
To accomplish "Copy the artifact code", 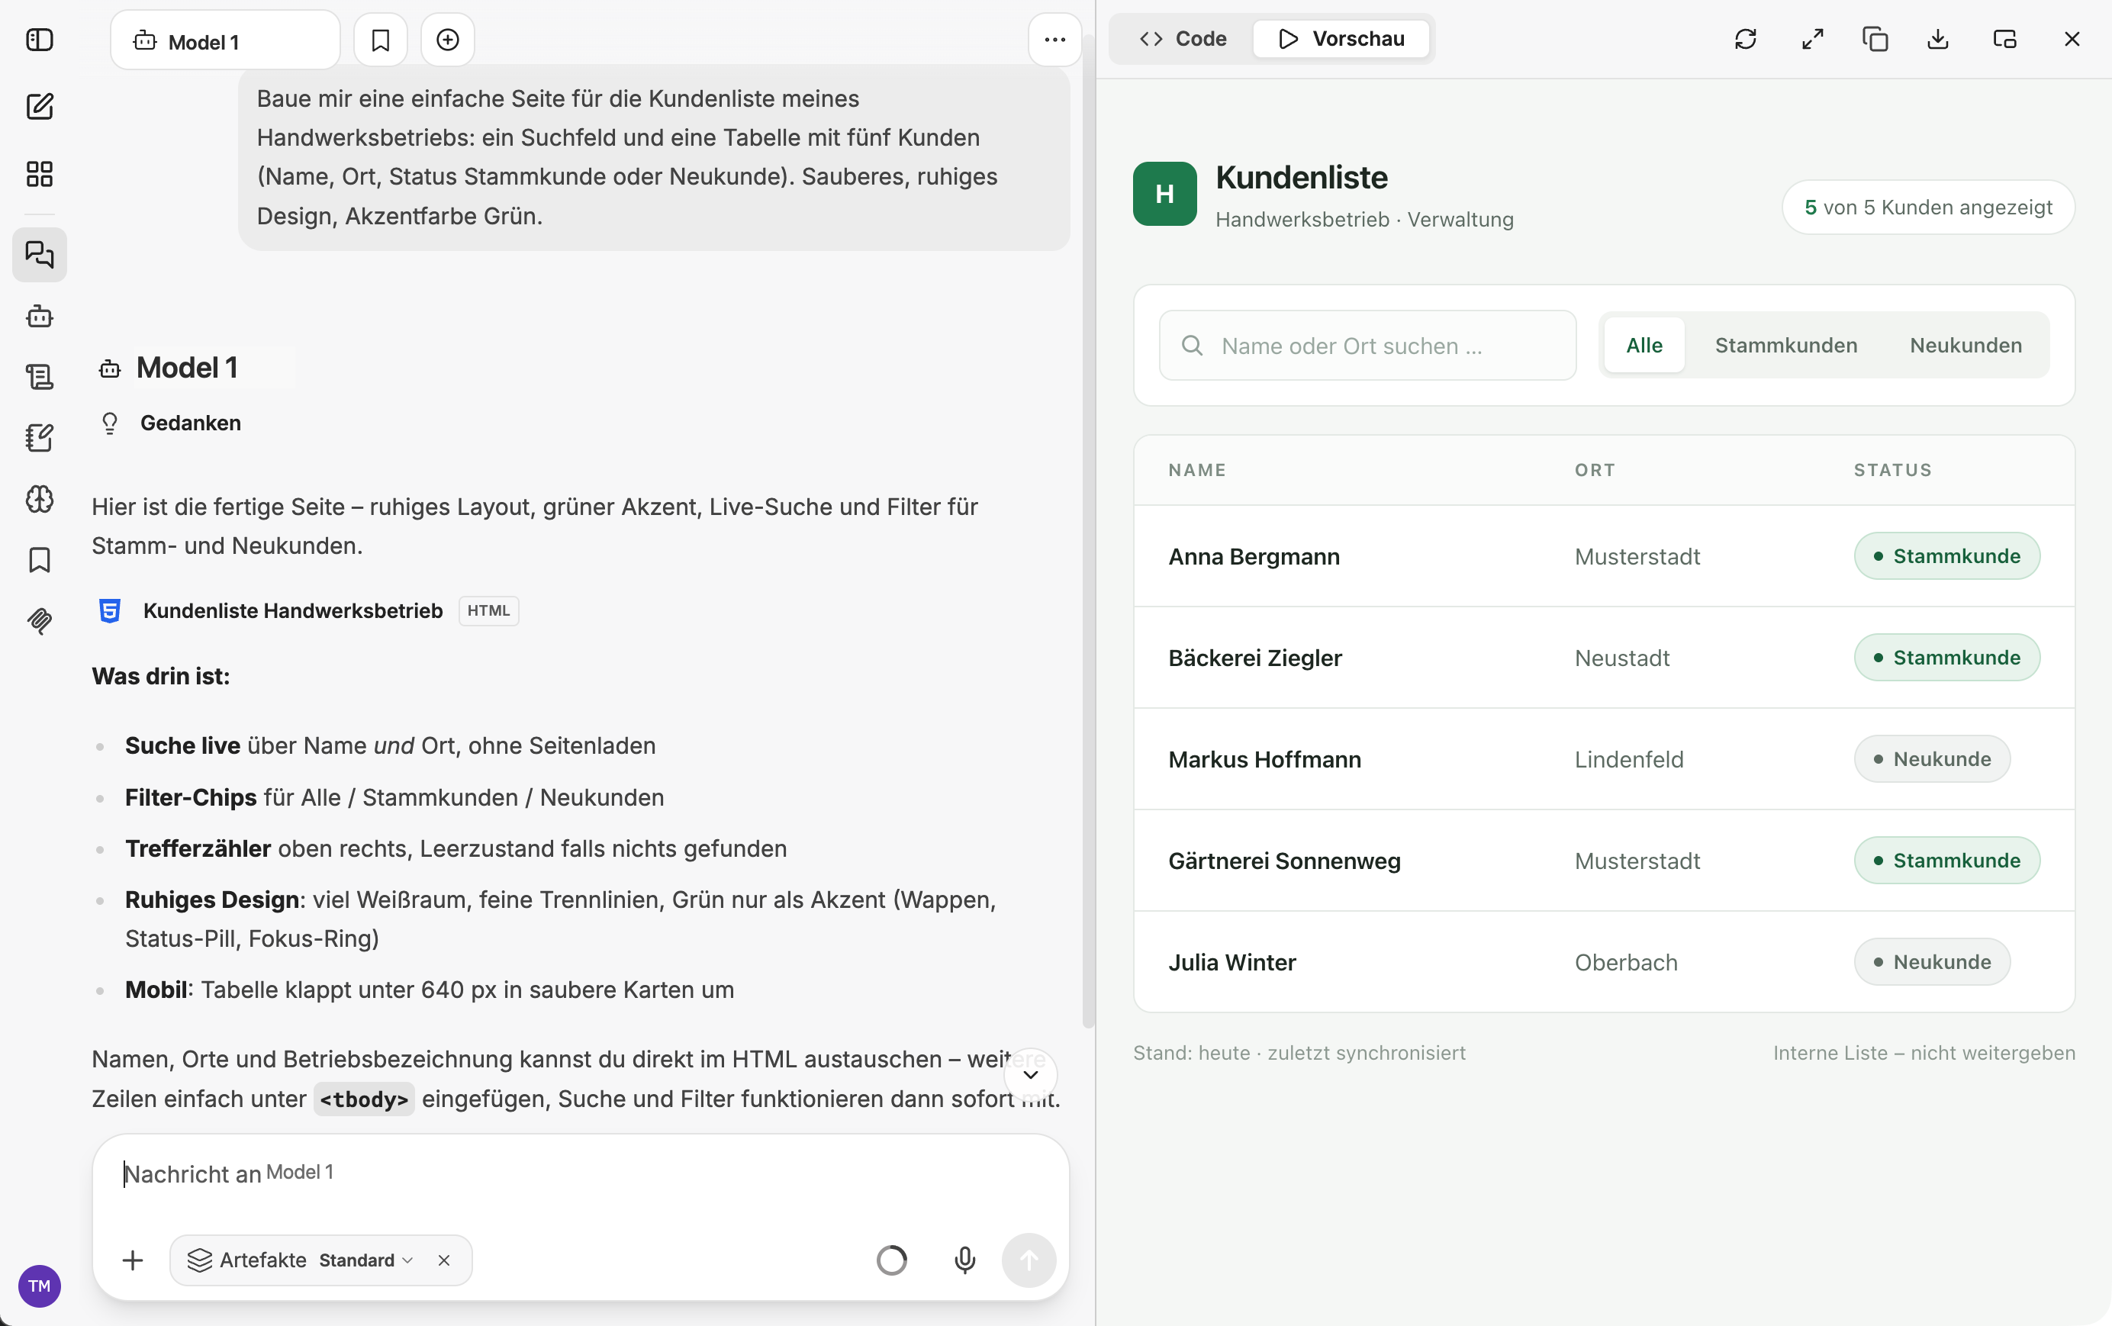I will [1875, 39].
